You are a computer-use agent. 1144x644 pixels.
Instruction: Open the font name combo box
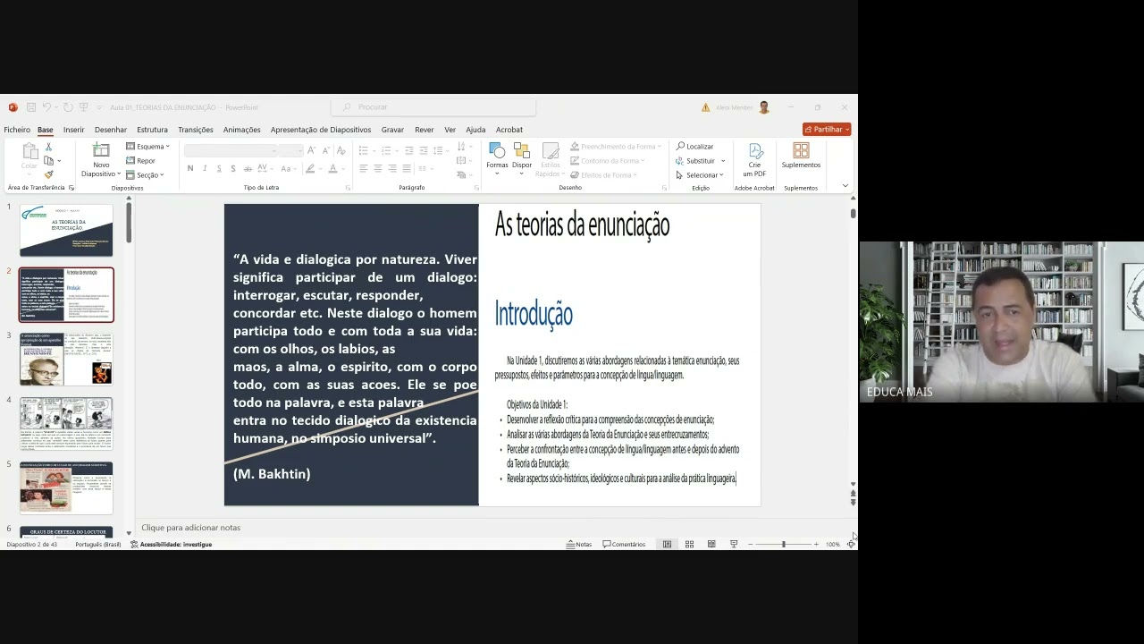(x=231, y=150)
